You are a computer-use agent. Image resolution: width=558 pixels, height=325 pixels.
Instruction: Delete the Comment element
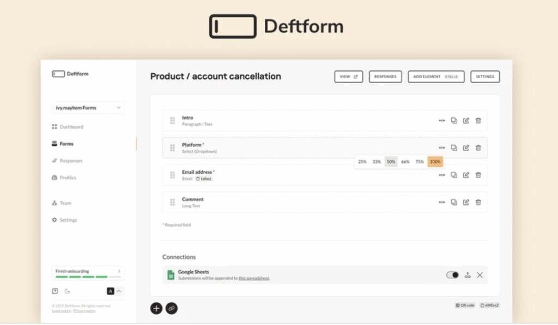[x=478, y=202]
